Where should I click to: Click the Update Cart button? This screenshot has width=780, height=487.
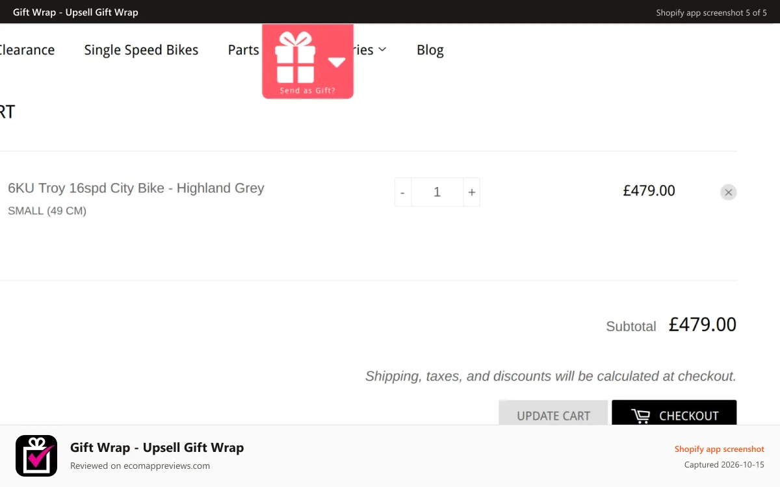553,413
